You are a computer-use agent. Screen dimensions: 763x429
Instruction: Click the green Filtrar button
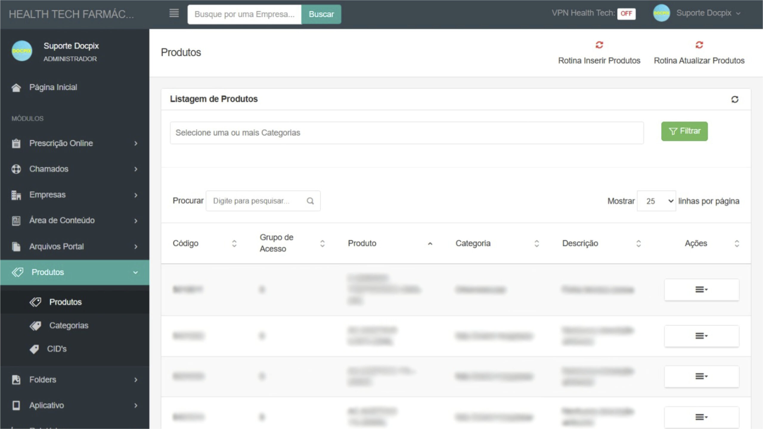coord(684,131)
